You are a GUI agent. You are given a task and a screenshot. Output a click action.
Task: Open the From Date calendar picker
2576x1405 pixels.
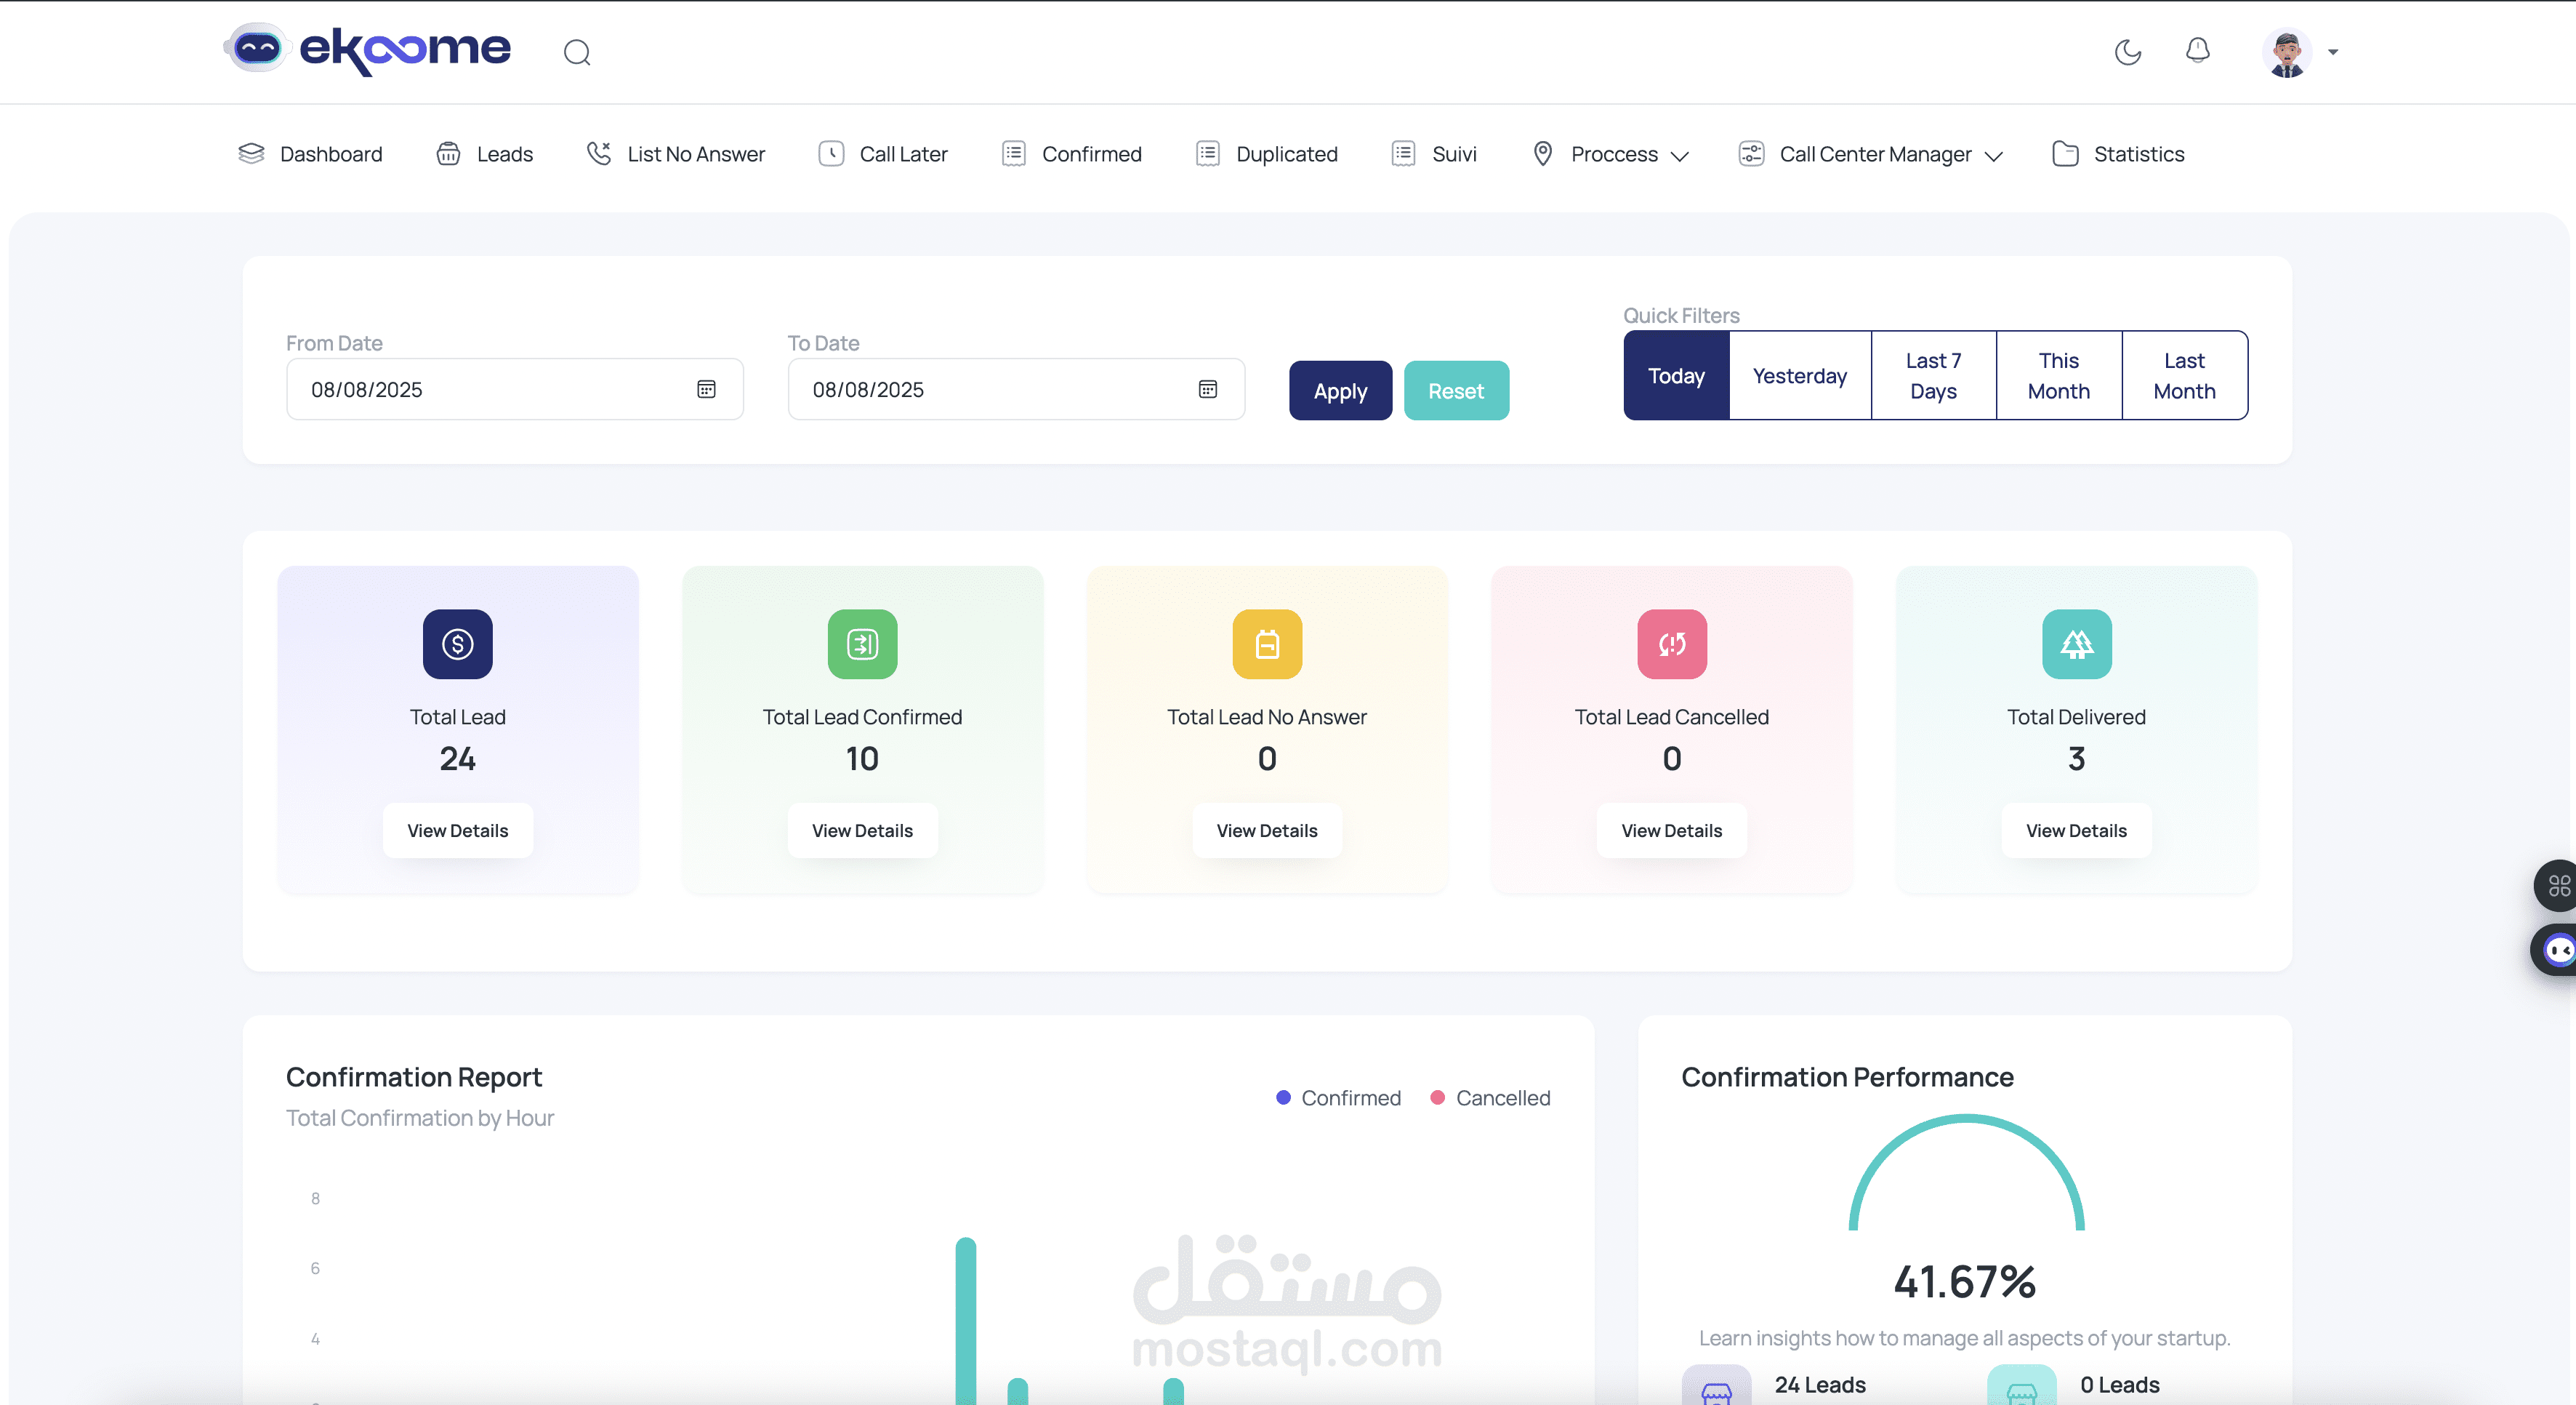point(706,389)
